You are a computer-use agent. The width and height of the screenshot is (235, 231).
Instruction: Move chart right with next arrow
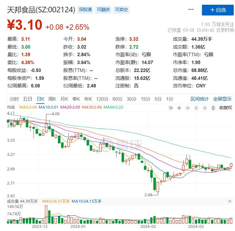pyautogui.click(x=205, y=108)
